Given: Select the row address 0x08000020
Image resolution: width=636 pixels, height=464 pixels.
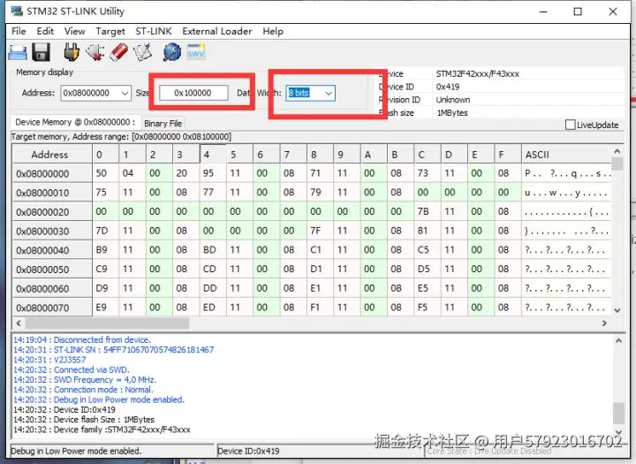Looking at the screenshot, I should pos(52,212).
